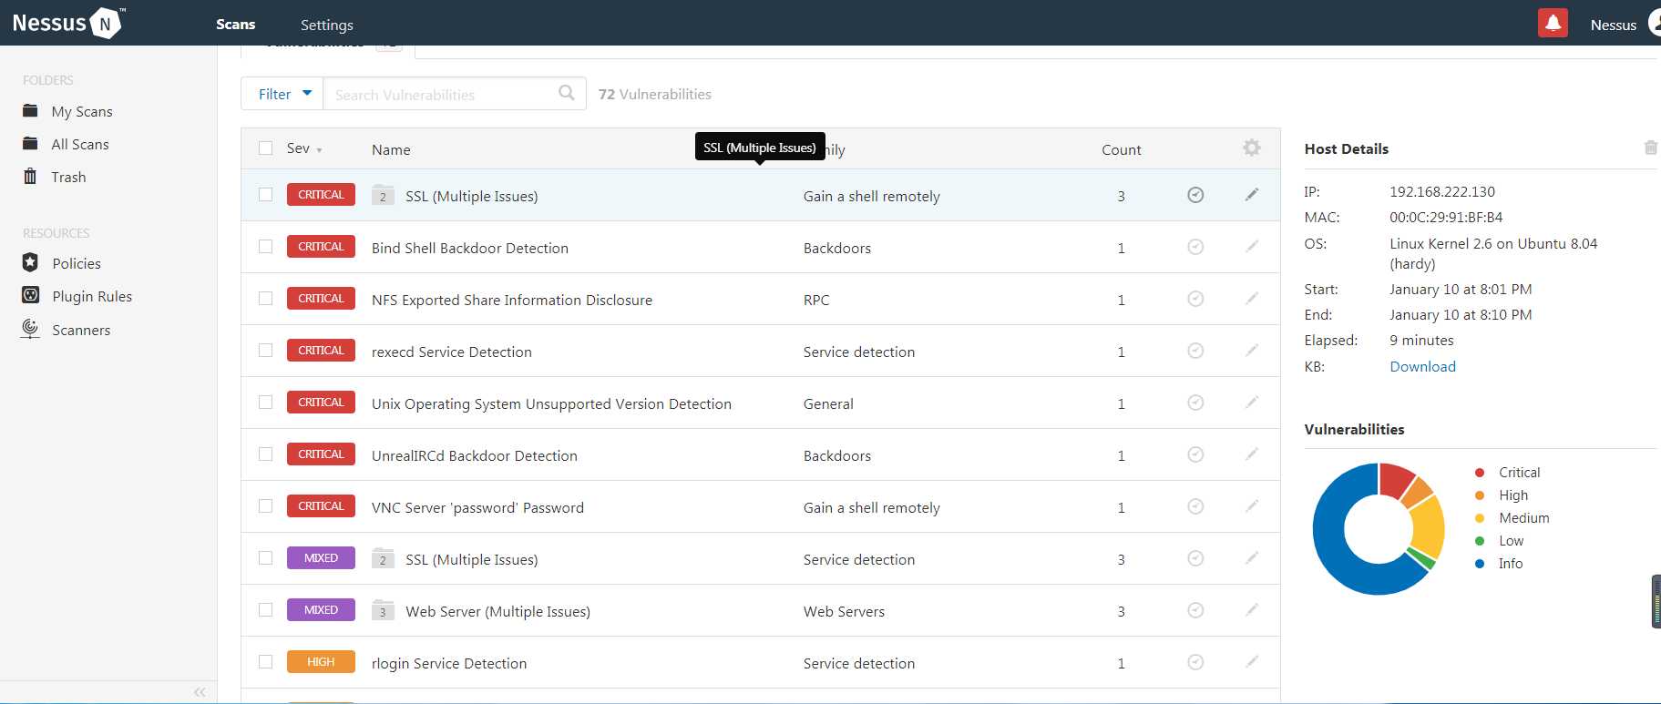Click the check circle for VNC Server password row
Viewport: 1661px width, 704px height.
pyautogui.click(x=1195, y=506)
